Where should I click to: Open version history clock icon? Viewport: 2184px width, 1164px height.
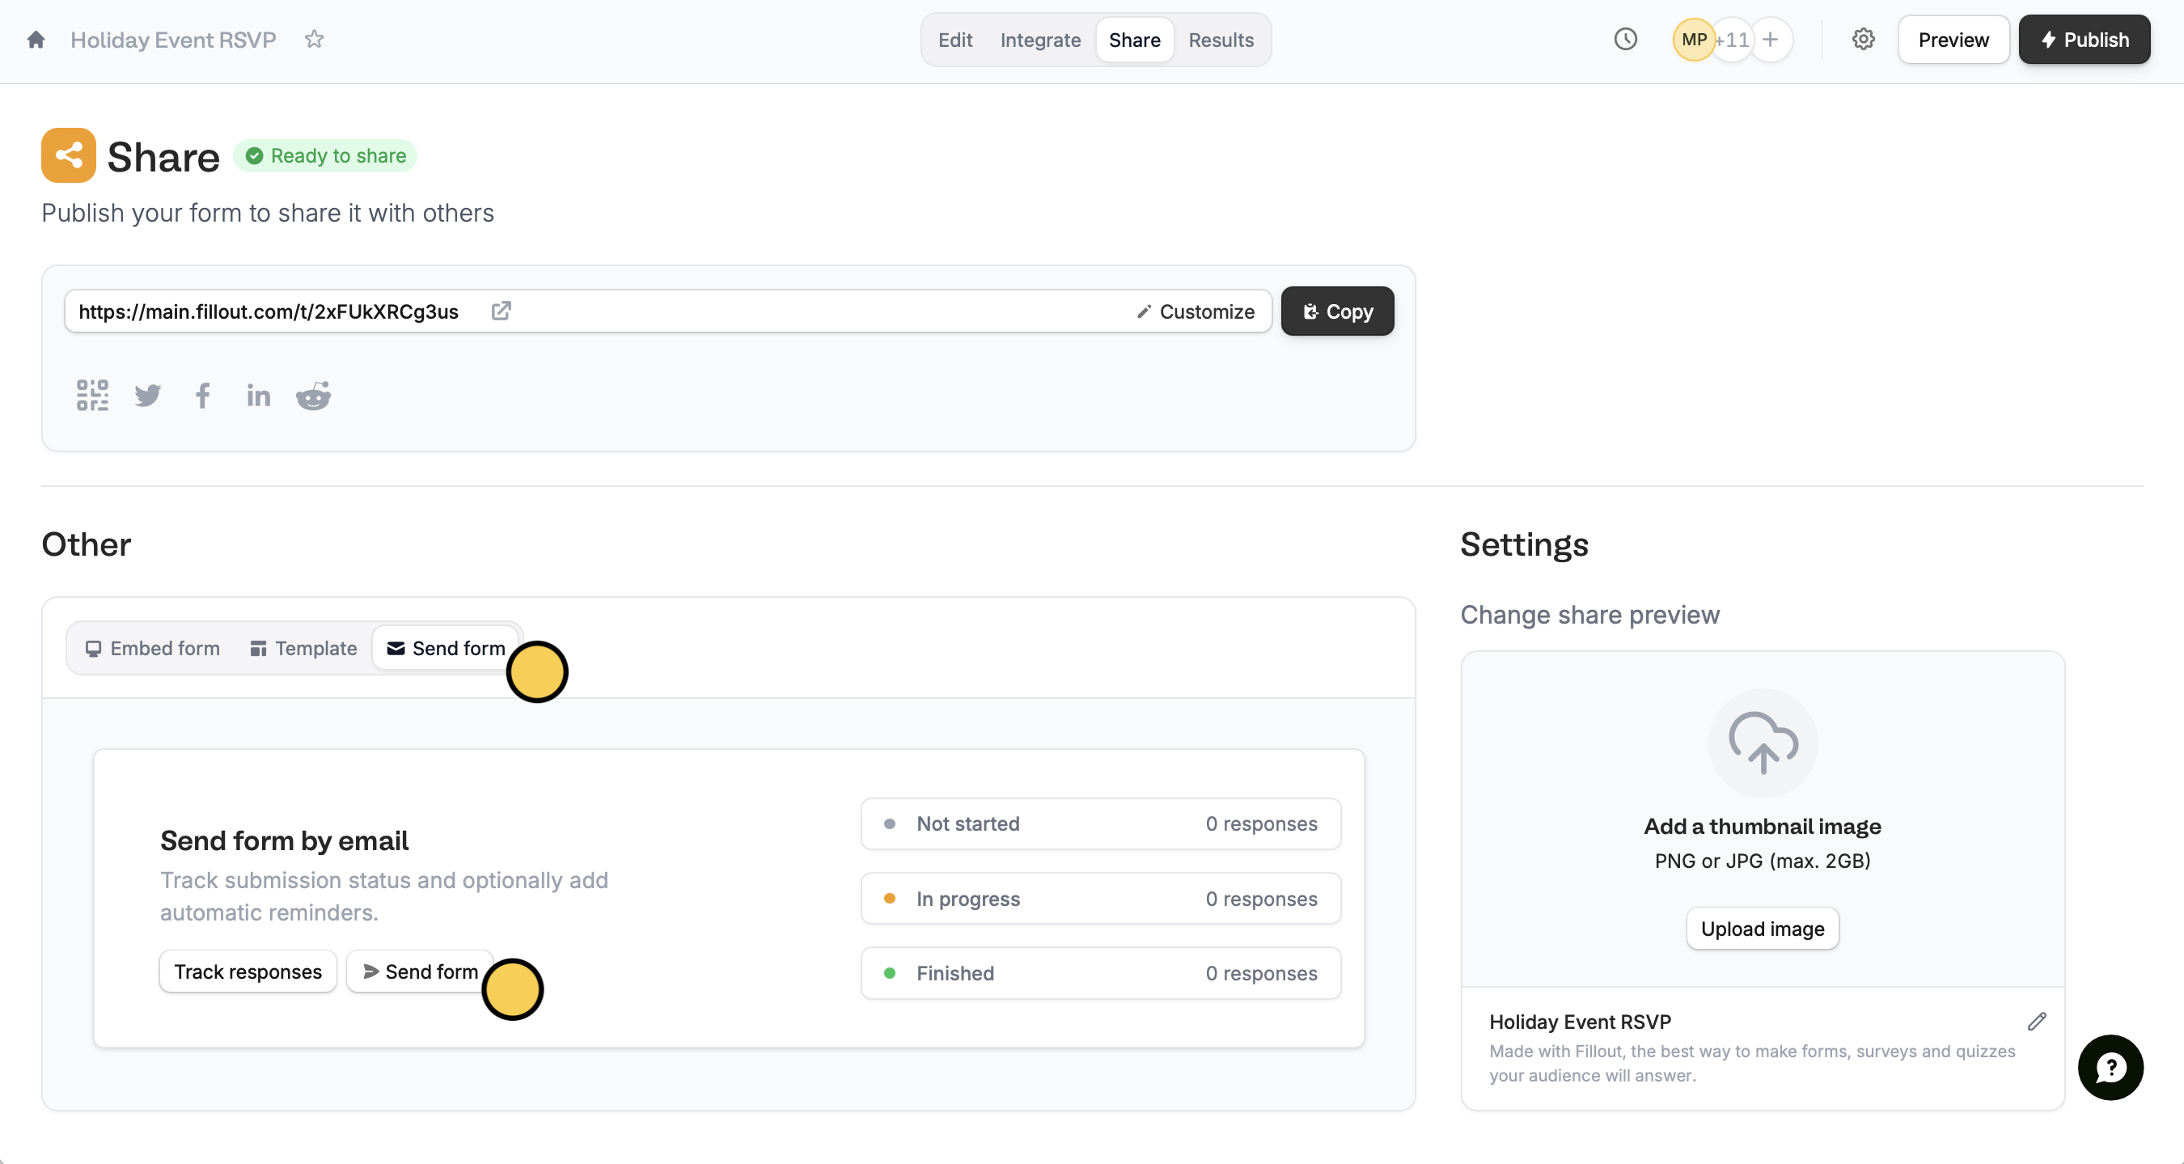tap(1624, 40)
